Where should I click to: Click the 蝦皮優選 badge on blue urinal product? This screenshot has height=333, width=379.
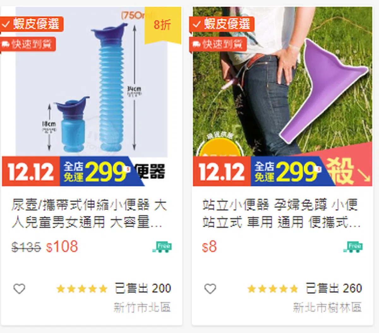(32, 24)
